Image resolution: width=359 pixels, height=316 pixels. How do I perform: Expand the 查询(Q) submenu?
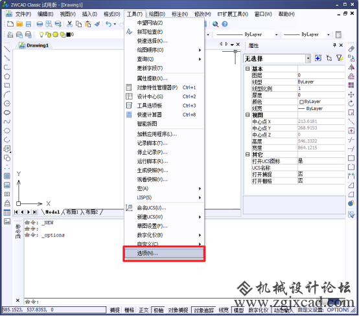coord(164,59)
